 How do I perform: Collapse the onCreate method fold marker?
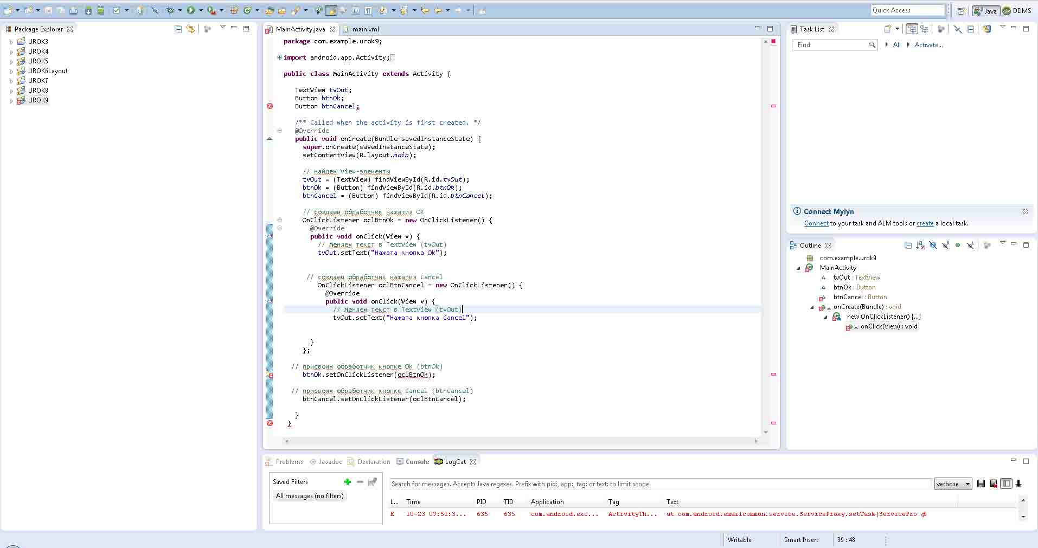pos(280,131)
